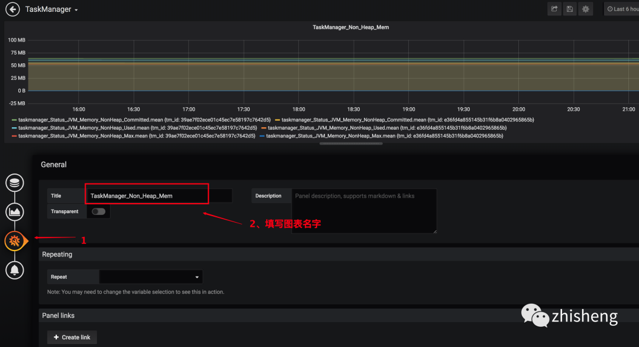Viewport: 639px width, 347px height.
Task: Toggle the Transparent switch
Action: click(98, 211)
